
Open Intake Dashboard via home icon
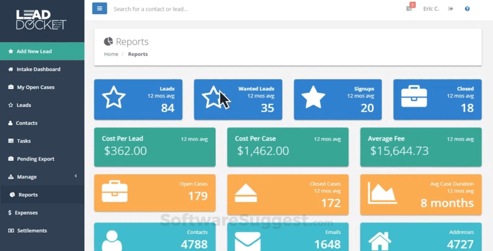pyautogui.click(x=10, y=69)
